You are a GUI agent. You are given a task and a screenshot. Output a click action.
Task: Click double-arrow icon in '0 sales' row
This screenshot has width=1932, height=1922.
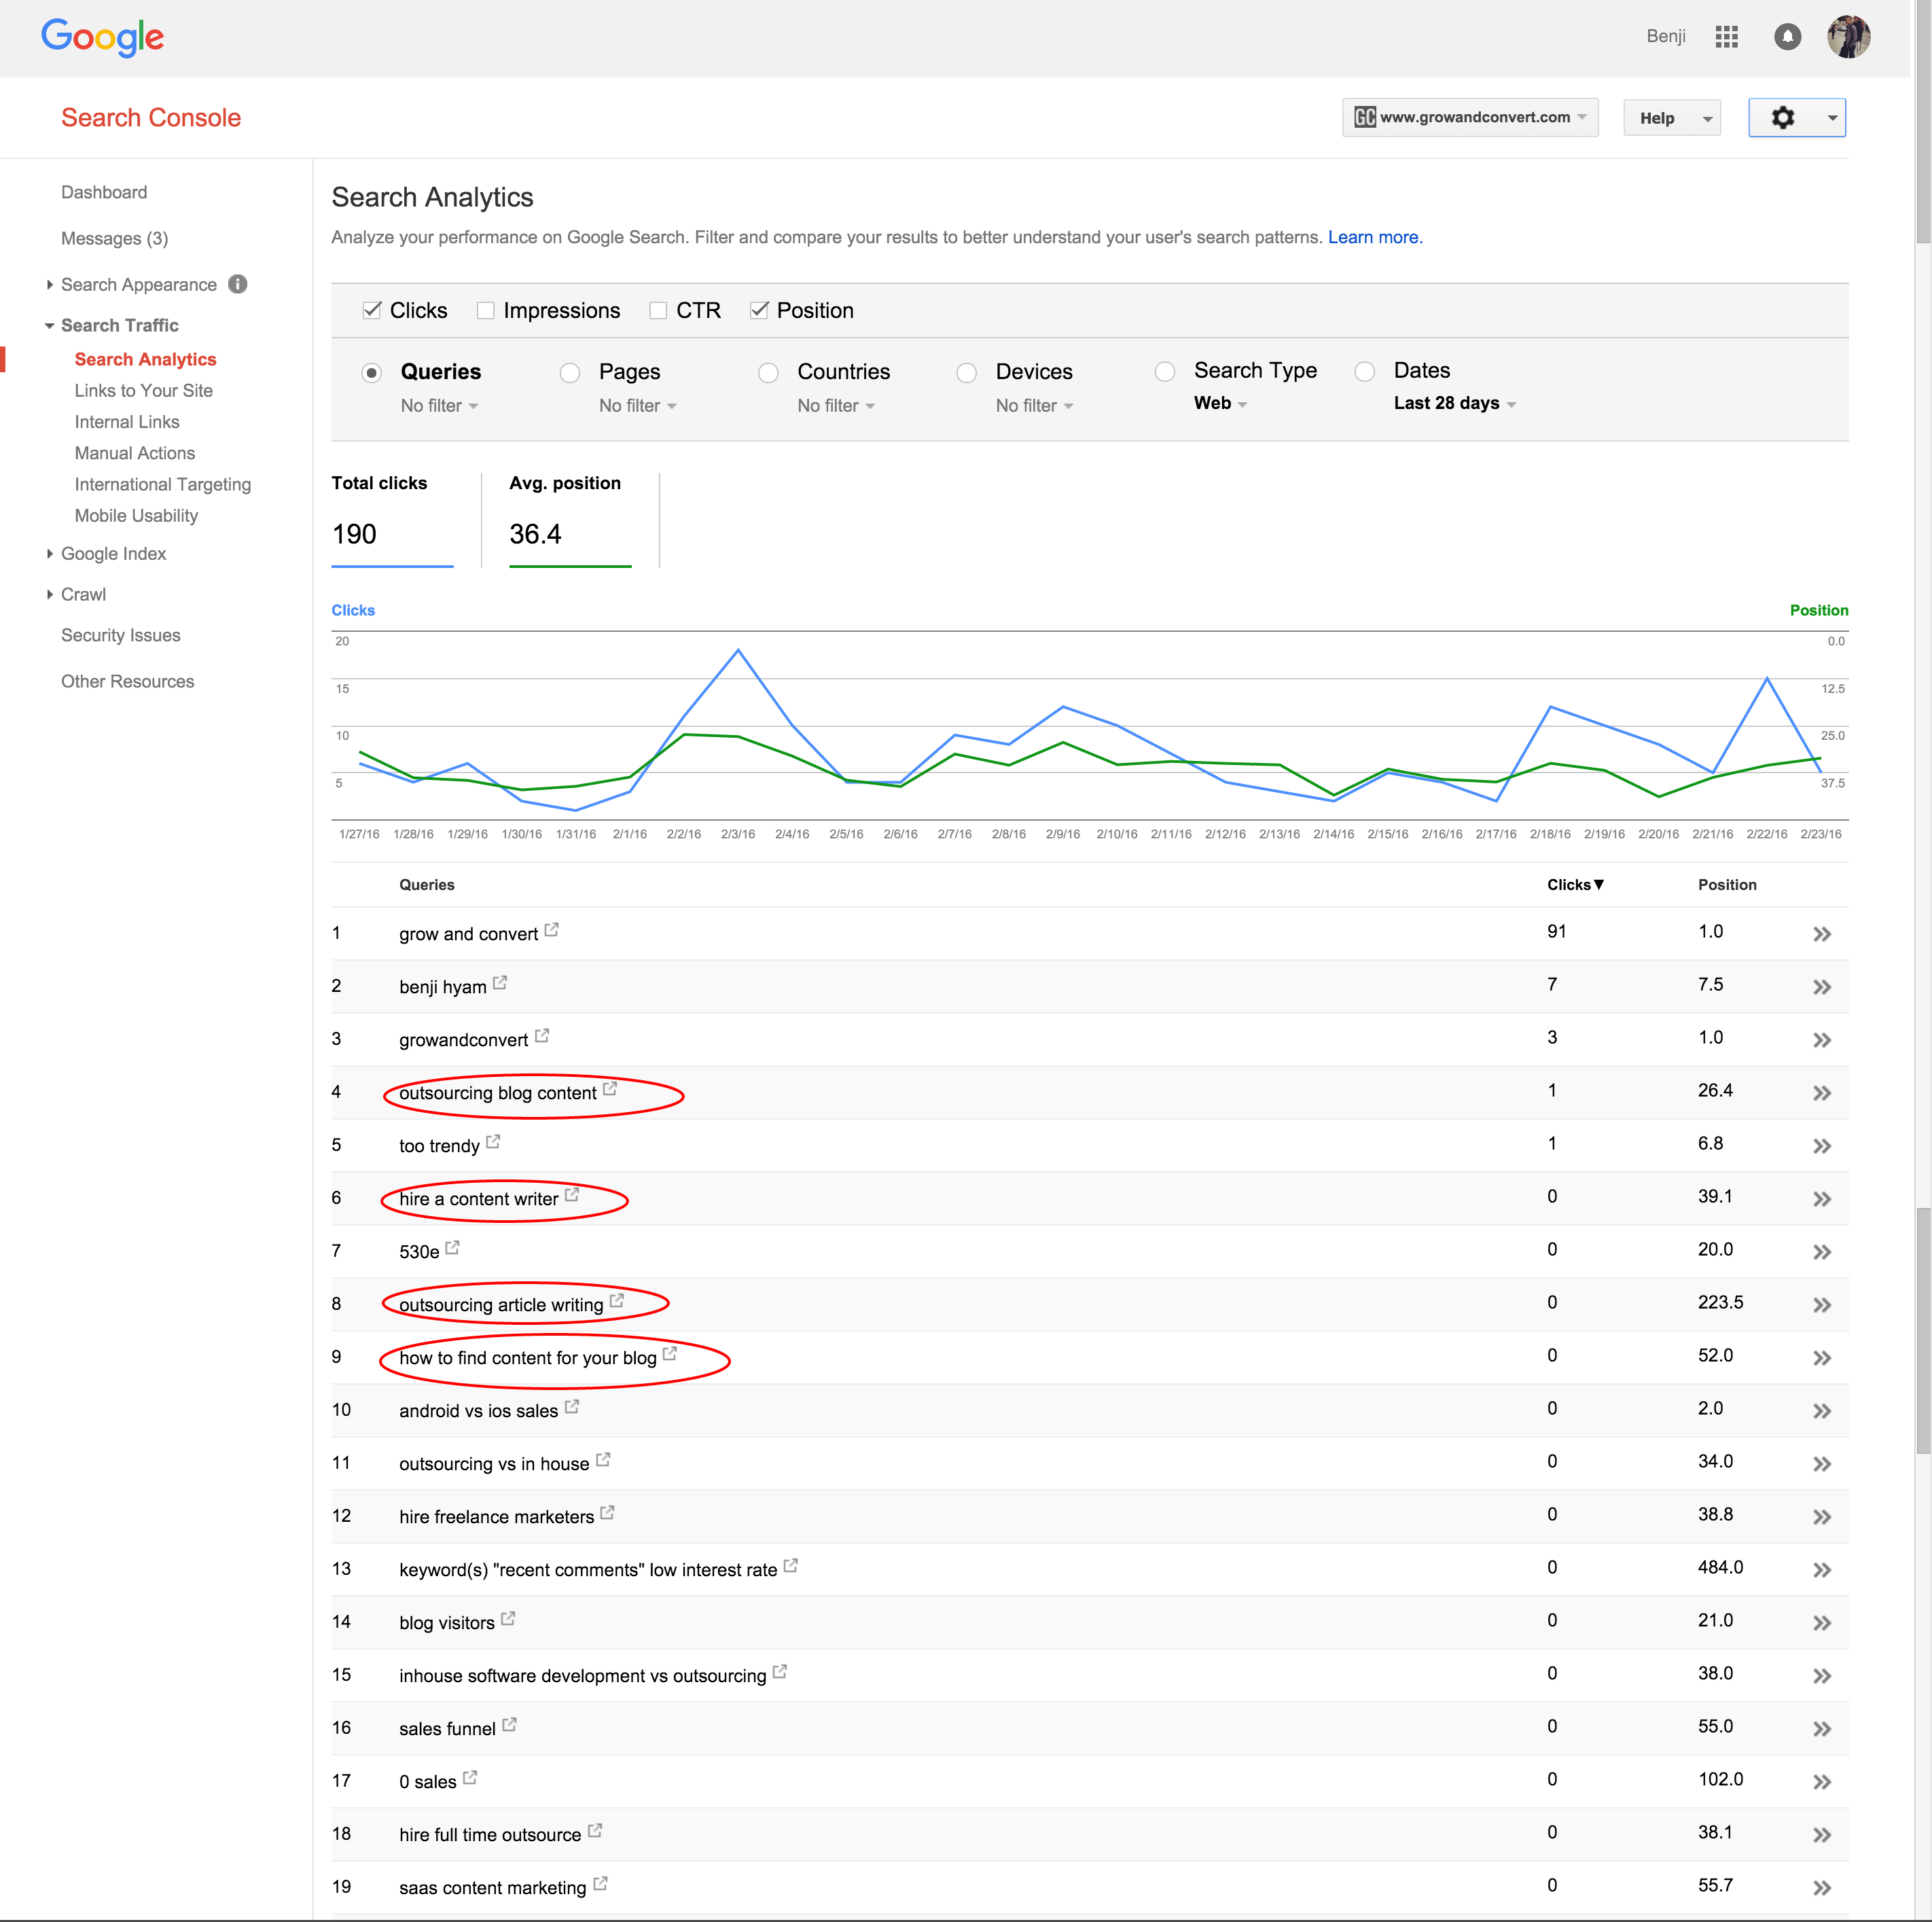pyautogui.click(x=1822, y=1782)
